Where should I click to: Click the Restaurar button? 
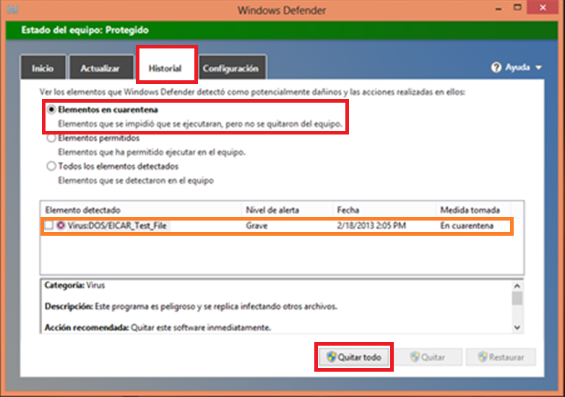click(x=501, y=357)
